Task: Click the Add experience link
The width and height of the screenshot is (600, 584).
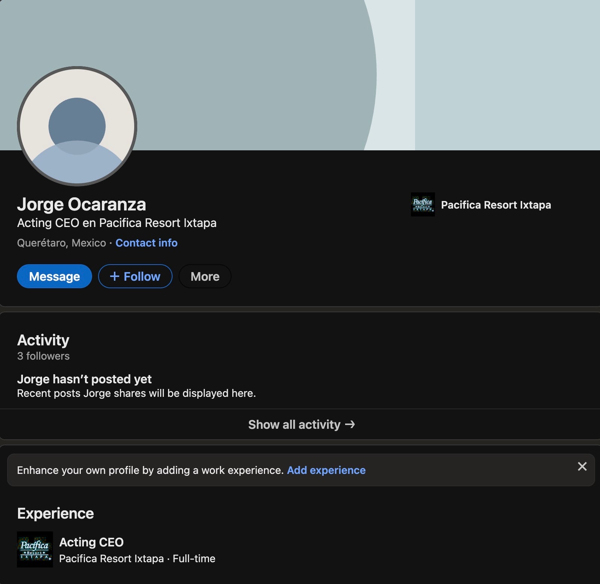Action: pyautogui.click(x=326, y=470)
